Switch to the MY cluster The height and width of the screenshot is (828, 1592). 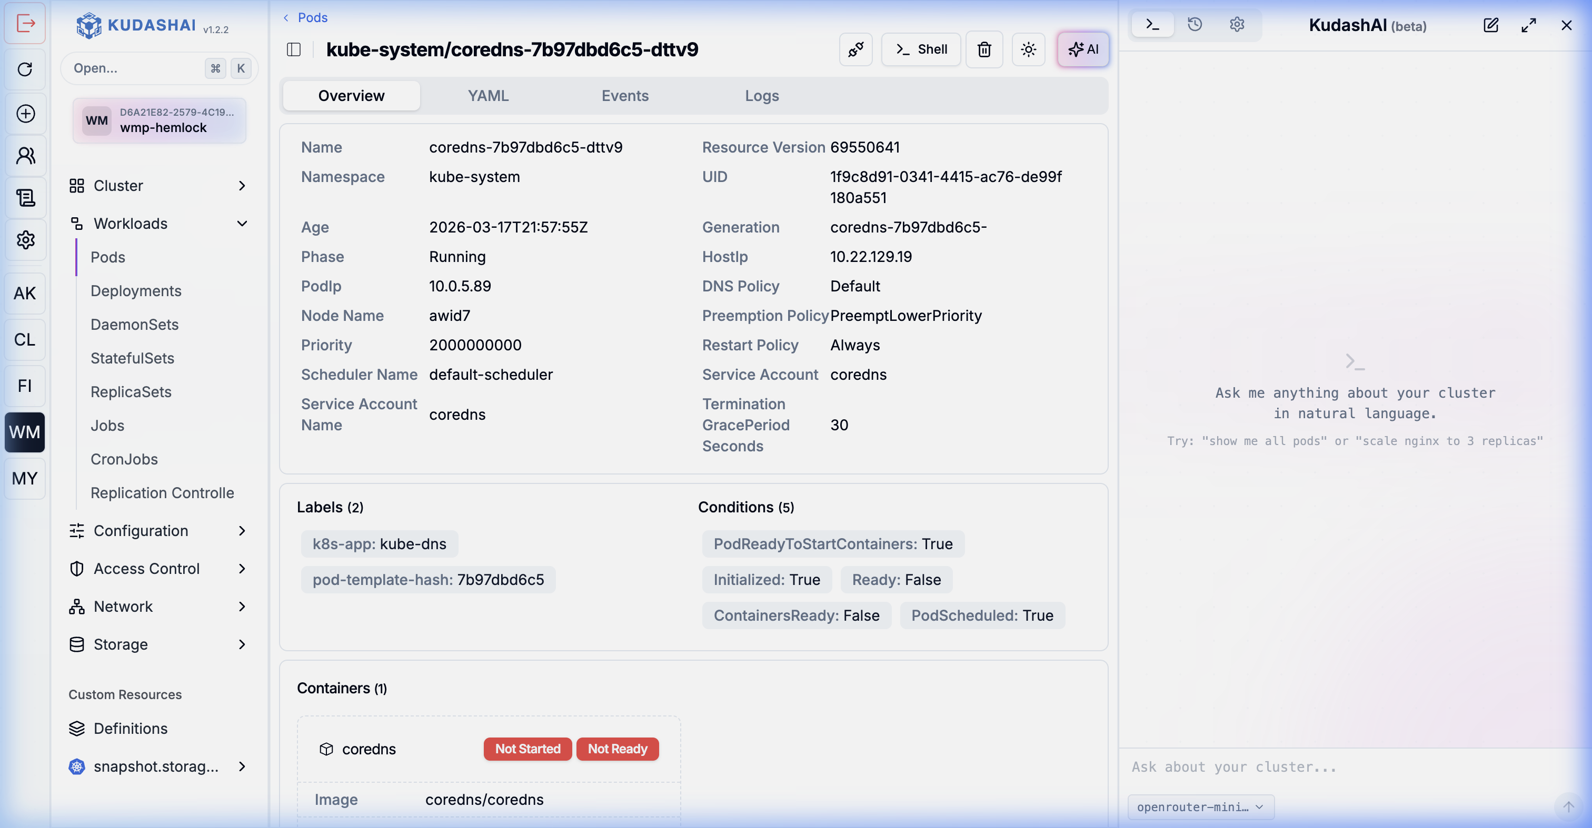(x=25, y=479)
